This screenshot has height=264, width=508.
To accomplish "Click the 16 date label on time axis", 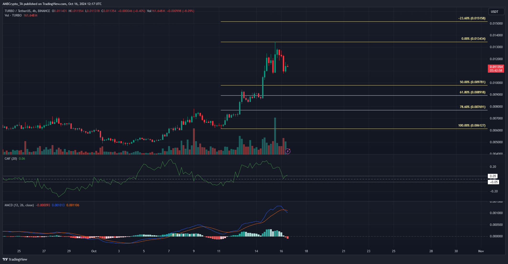I will pos(281,251).
